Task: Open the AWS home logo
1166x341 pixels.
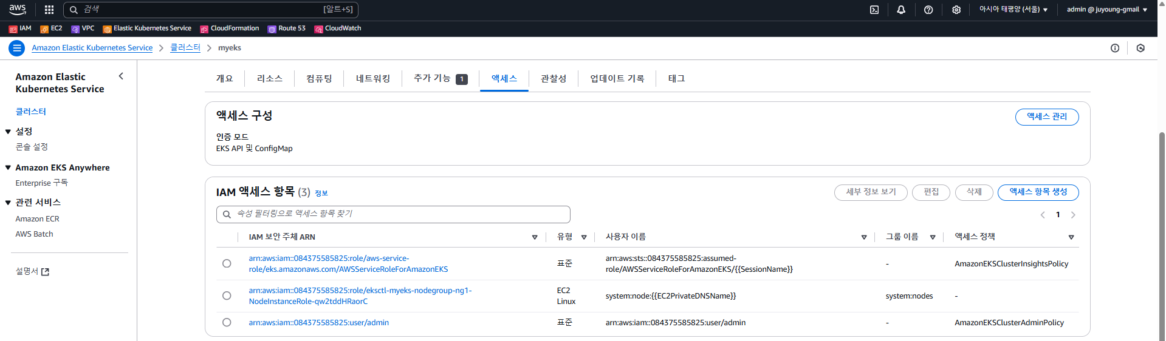Action: [x=18, y=9]
